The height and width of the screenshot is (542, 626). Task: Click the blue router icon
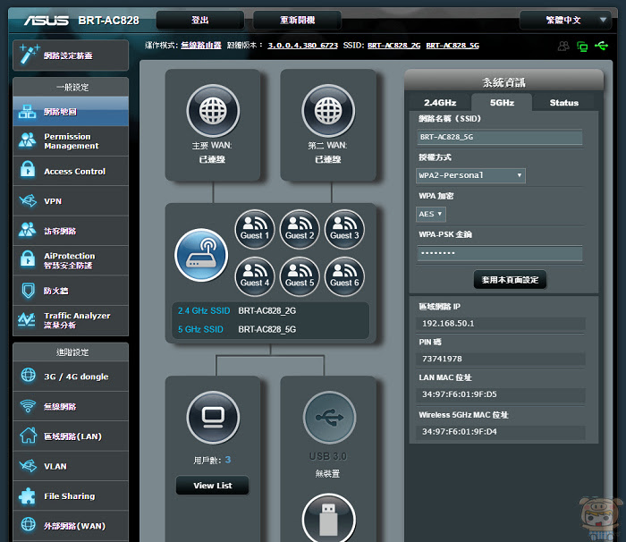point(201,255)
